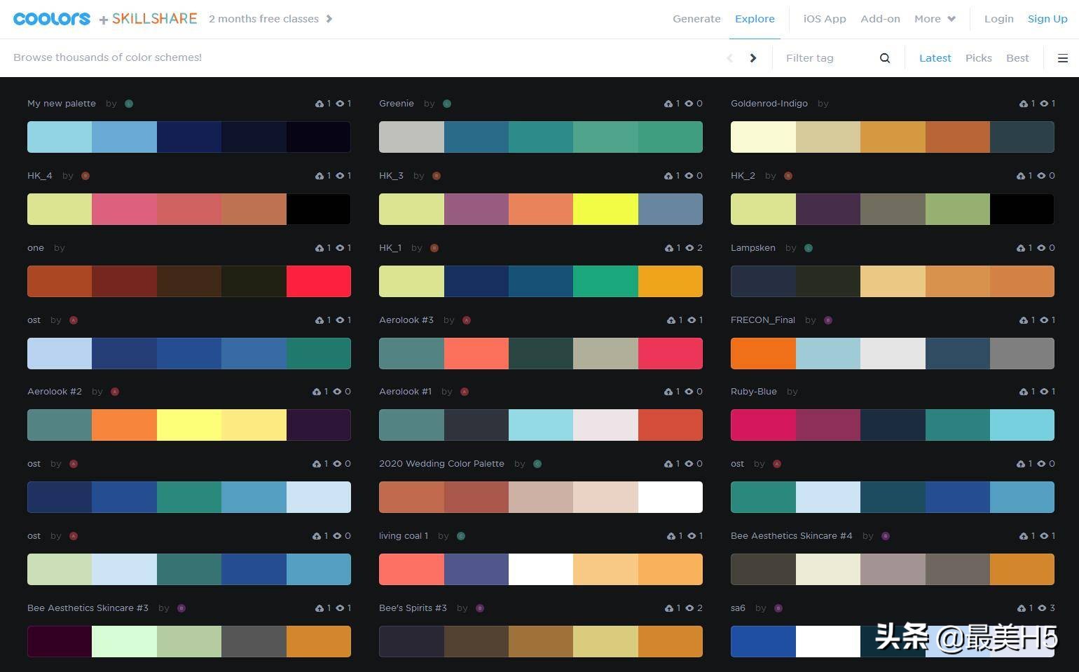The height and width of the screenshot is (672, 1079).
Task: Pick the dark purple swatch in Aerolook #2
Action: tap(319, 425)
